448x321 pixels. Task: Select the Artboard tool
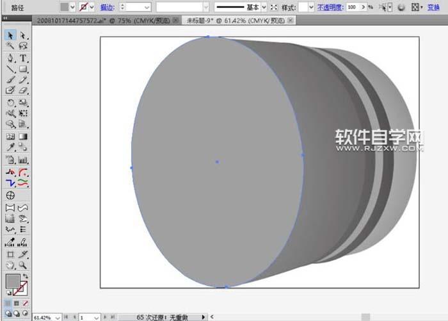10,254
